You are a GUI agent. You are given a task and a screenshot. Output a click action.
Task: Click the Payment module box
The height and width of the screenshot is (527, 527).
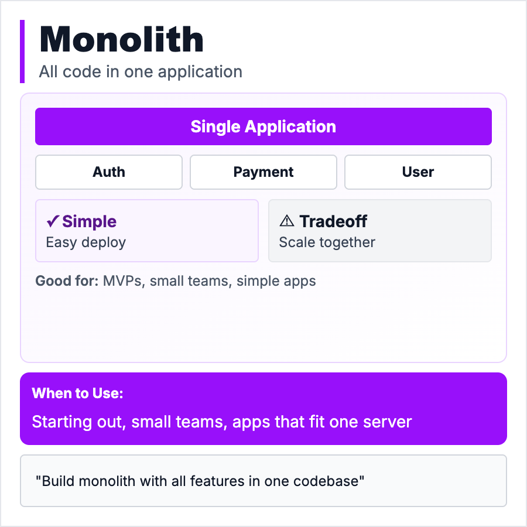[x=263, y=172]
